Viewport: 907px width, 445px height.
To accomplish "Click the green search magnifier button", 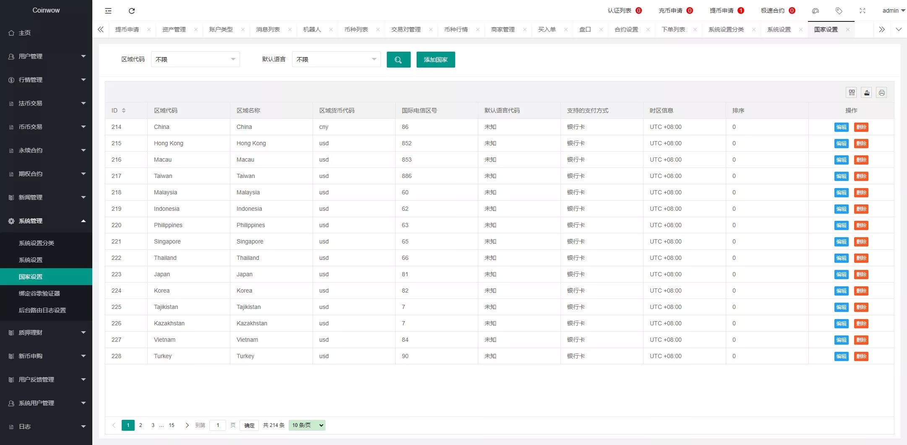I will point(398,60).
